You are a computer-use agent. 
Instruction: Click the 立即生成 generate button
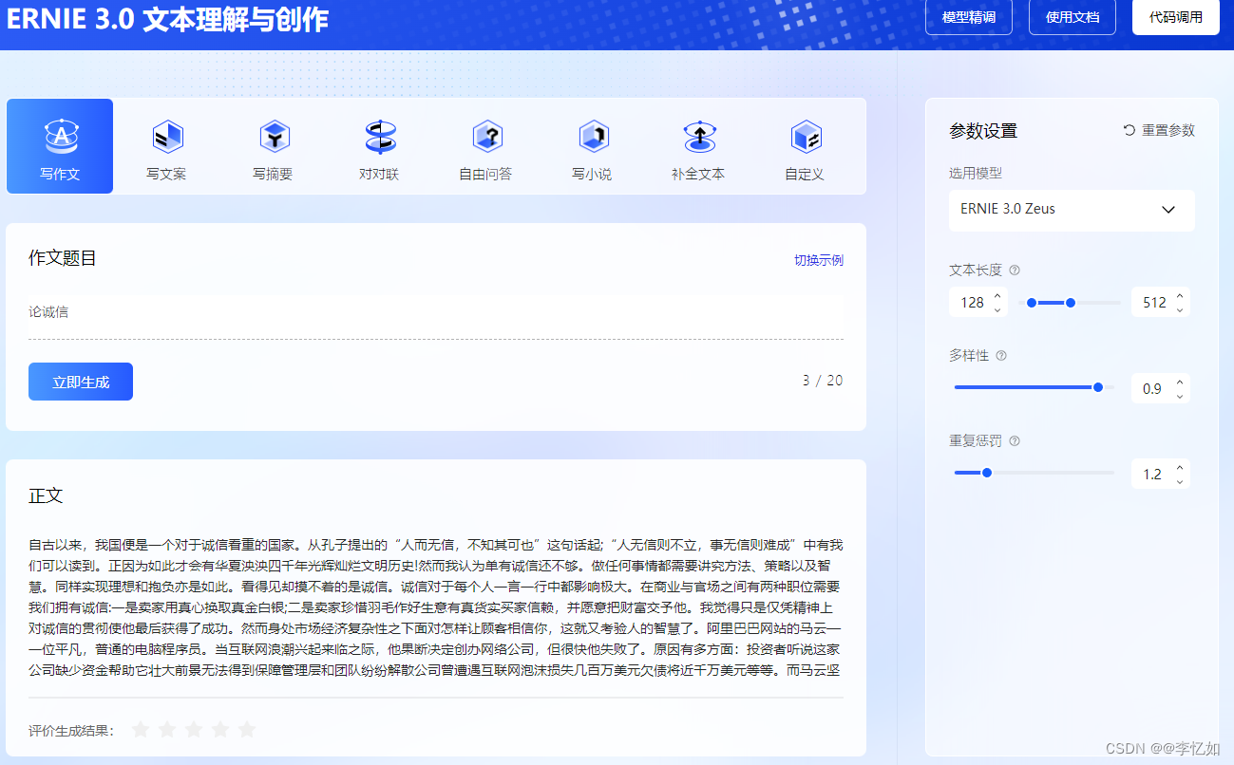pos(81,382)
